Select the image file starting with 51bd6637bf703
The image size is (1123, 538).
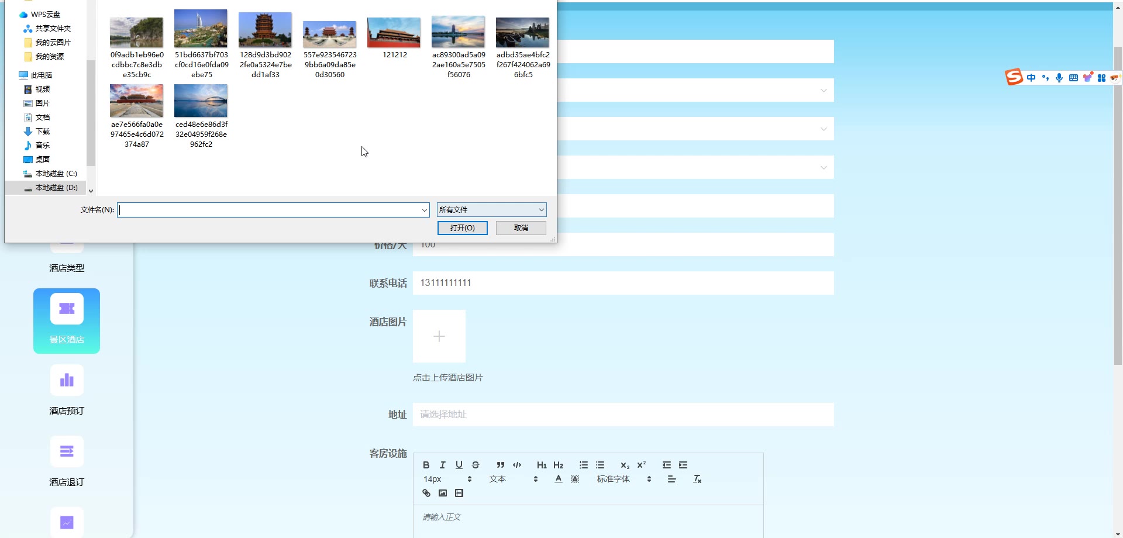click(x=201, y=45)
